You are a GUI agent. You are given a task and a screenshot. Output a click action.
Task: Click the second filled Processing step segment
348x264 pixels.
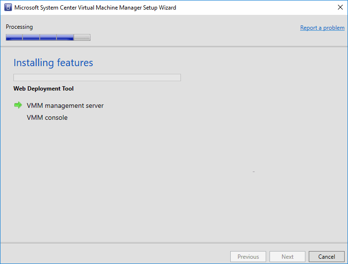31,37
